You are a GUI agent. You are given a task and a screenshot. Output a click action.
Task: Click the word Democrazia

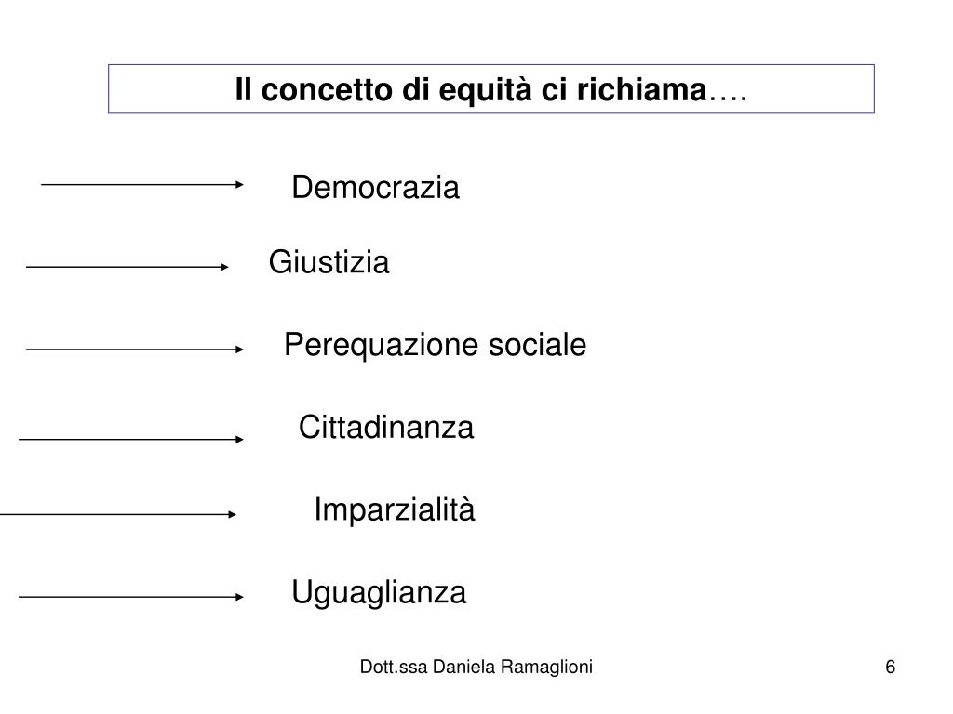click(x=376, y=187)
